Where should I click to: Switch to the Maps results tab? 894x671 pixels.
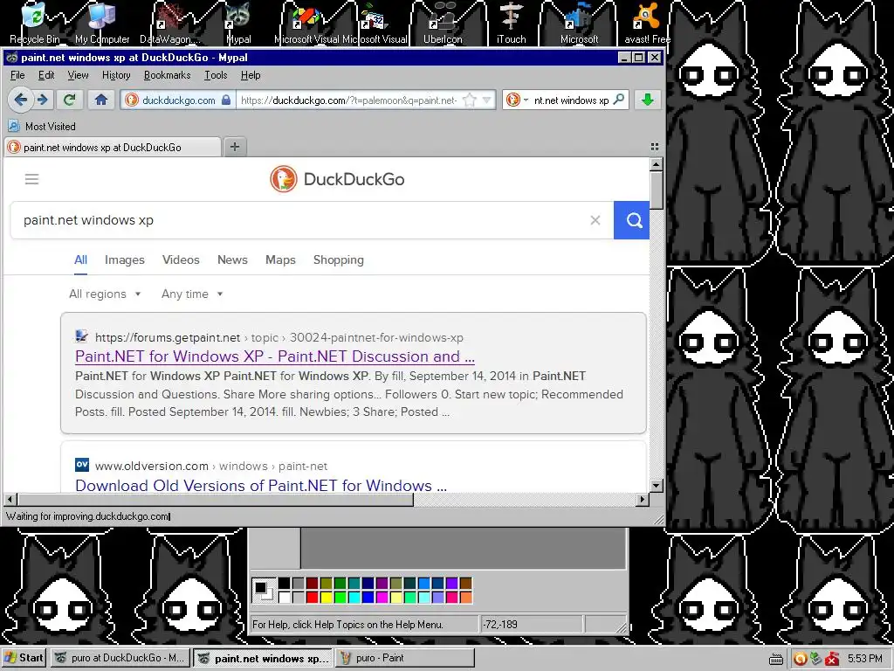tap(280, 259)
